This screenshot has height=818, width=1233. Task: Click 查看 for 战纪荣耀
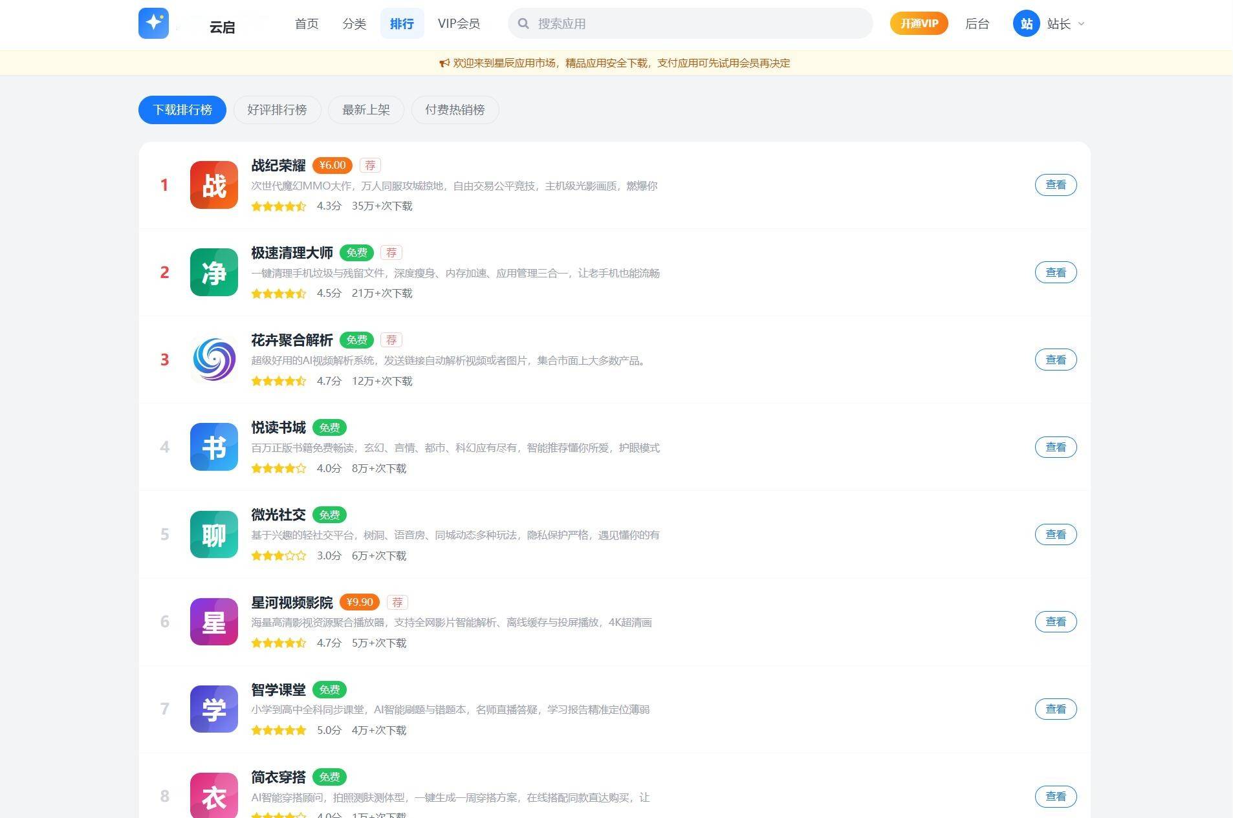pos(1056,185)
